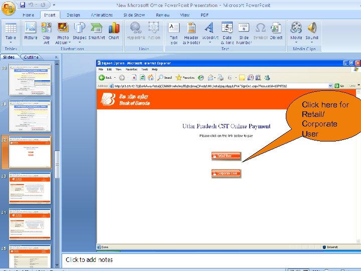
Task: Click the IE Print icon in screenshot
Action: pyautogui.click(x=220, y=78)
